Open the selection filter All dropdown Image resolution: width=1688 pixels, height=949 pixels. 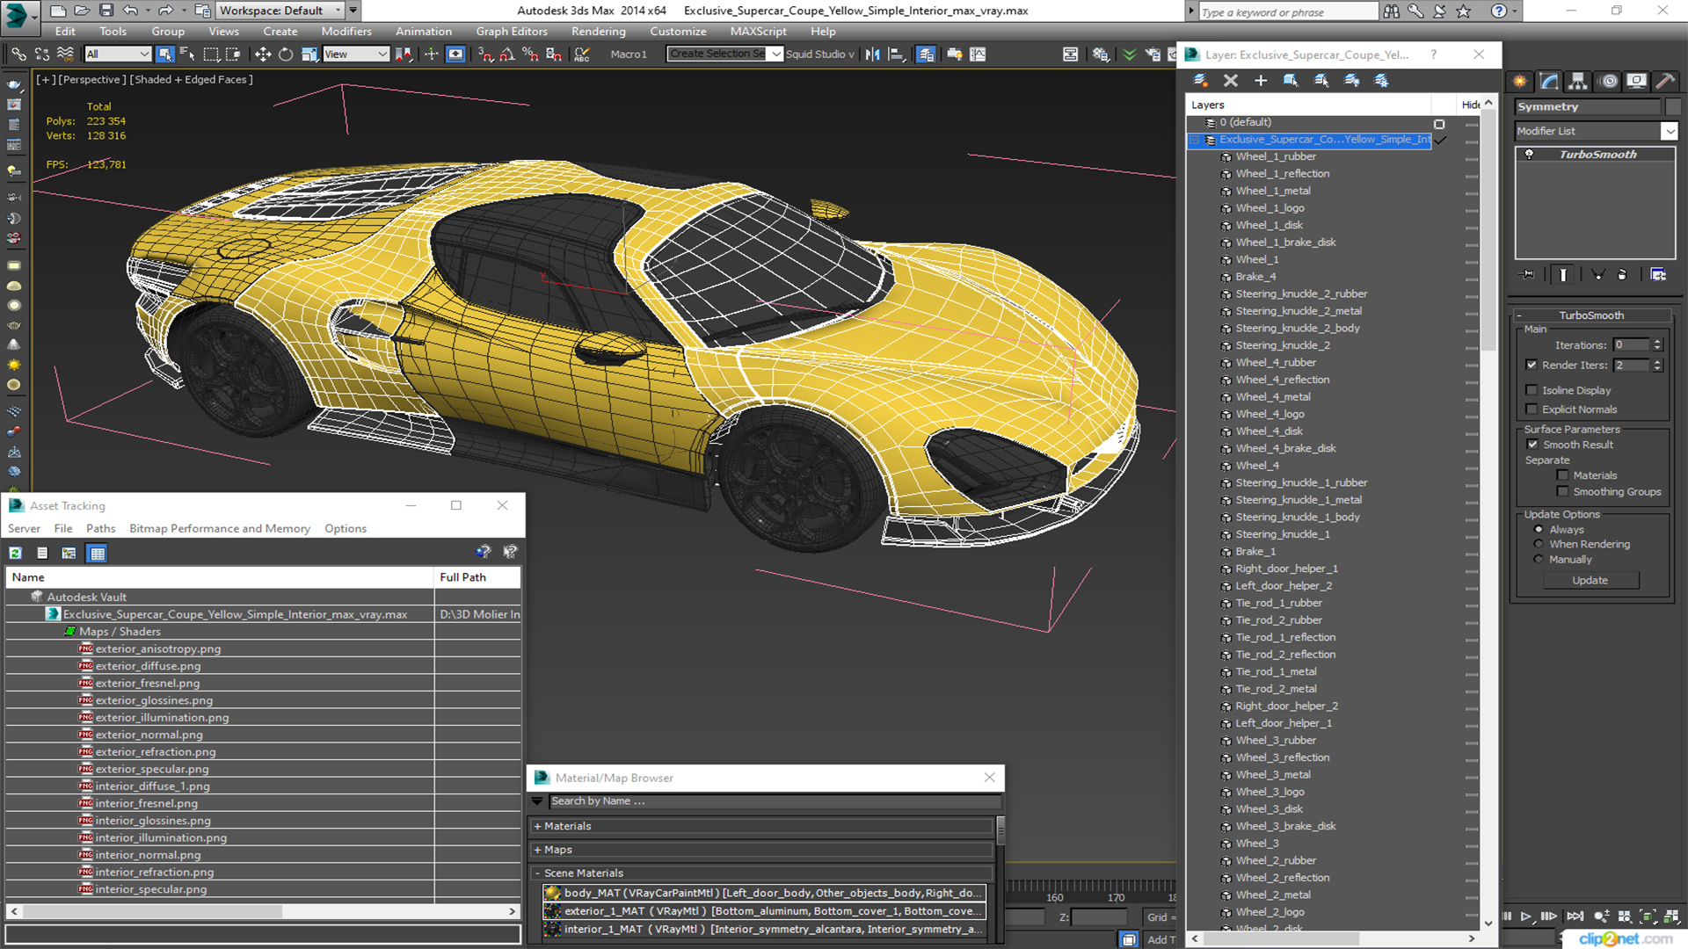click(x=117, y=54)
